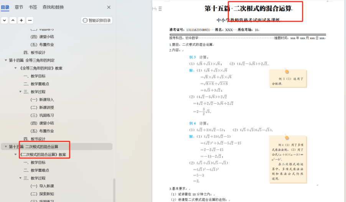Select 四、板书设计 under 第十四篇 outline
This screenshot has height=202, width=346.
tap(35, 139)
